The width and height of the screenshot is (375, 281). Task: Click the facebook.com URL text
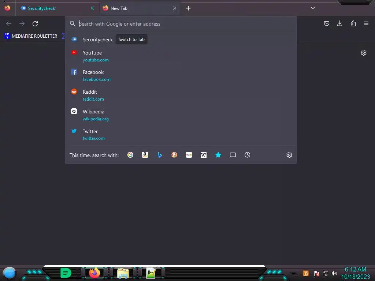pyautogui.click(x=97, y=79)
